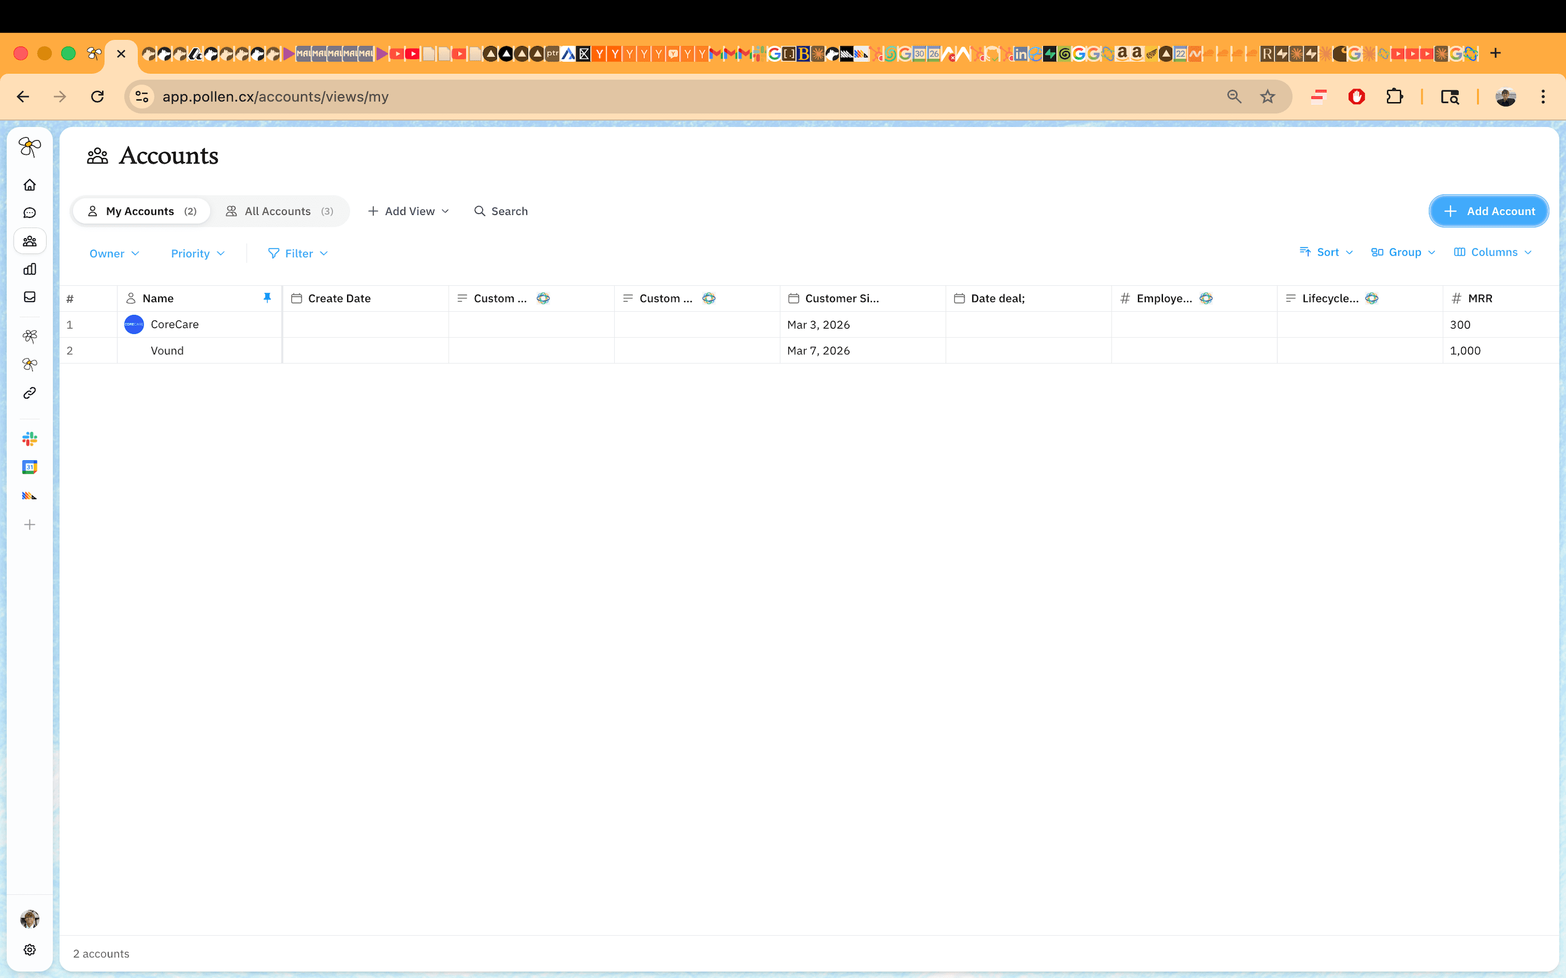Open the Group dropdown
This screenshot has width=1566, height=978.
tap(1403, 252)
